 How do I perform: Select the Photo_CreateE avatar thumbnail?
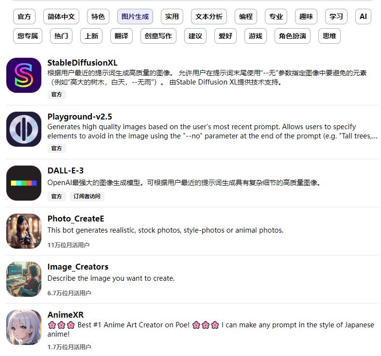[24, 231]
